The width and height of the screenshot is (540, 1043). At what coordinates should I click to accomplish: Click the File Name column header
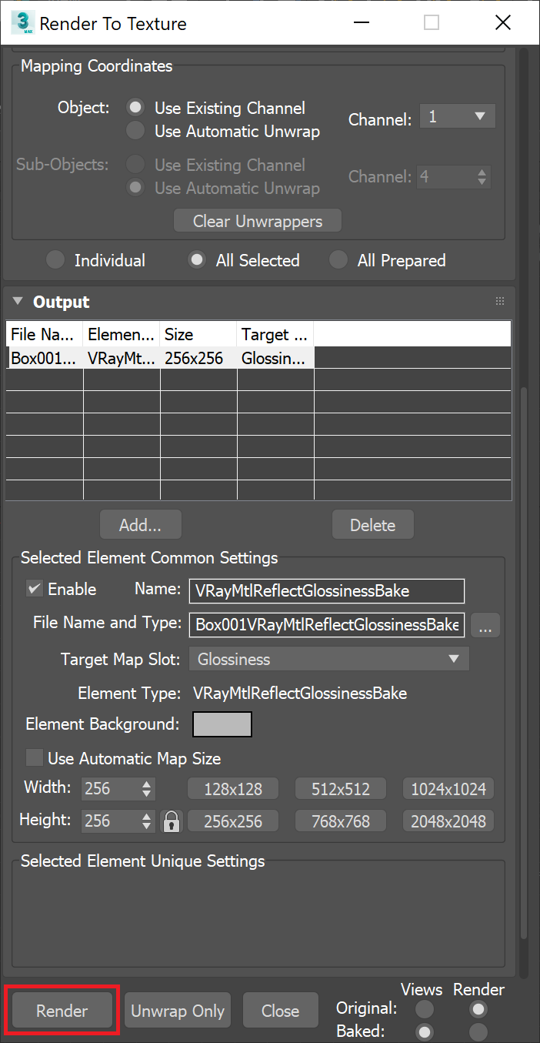point(45,334)
